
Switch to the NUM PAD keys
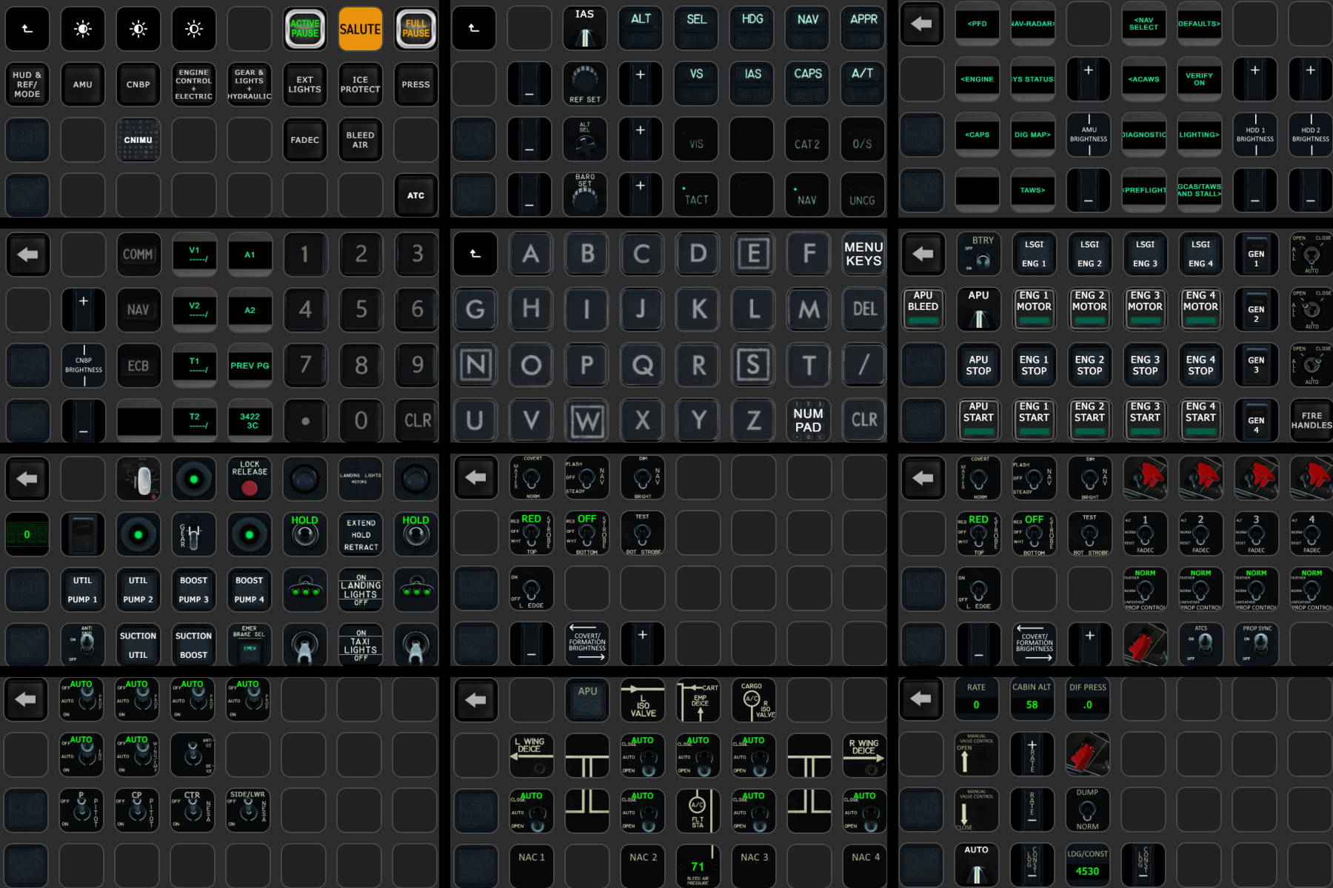pyautogui.click(x=808, y=420)
